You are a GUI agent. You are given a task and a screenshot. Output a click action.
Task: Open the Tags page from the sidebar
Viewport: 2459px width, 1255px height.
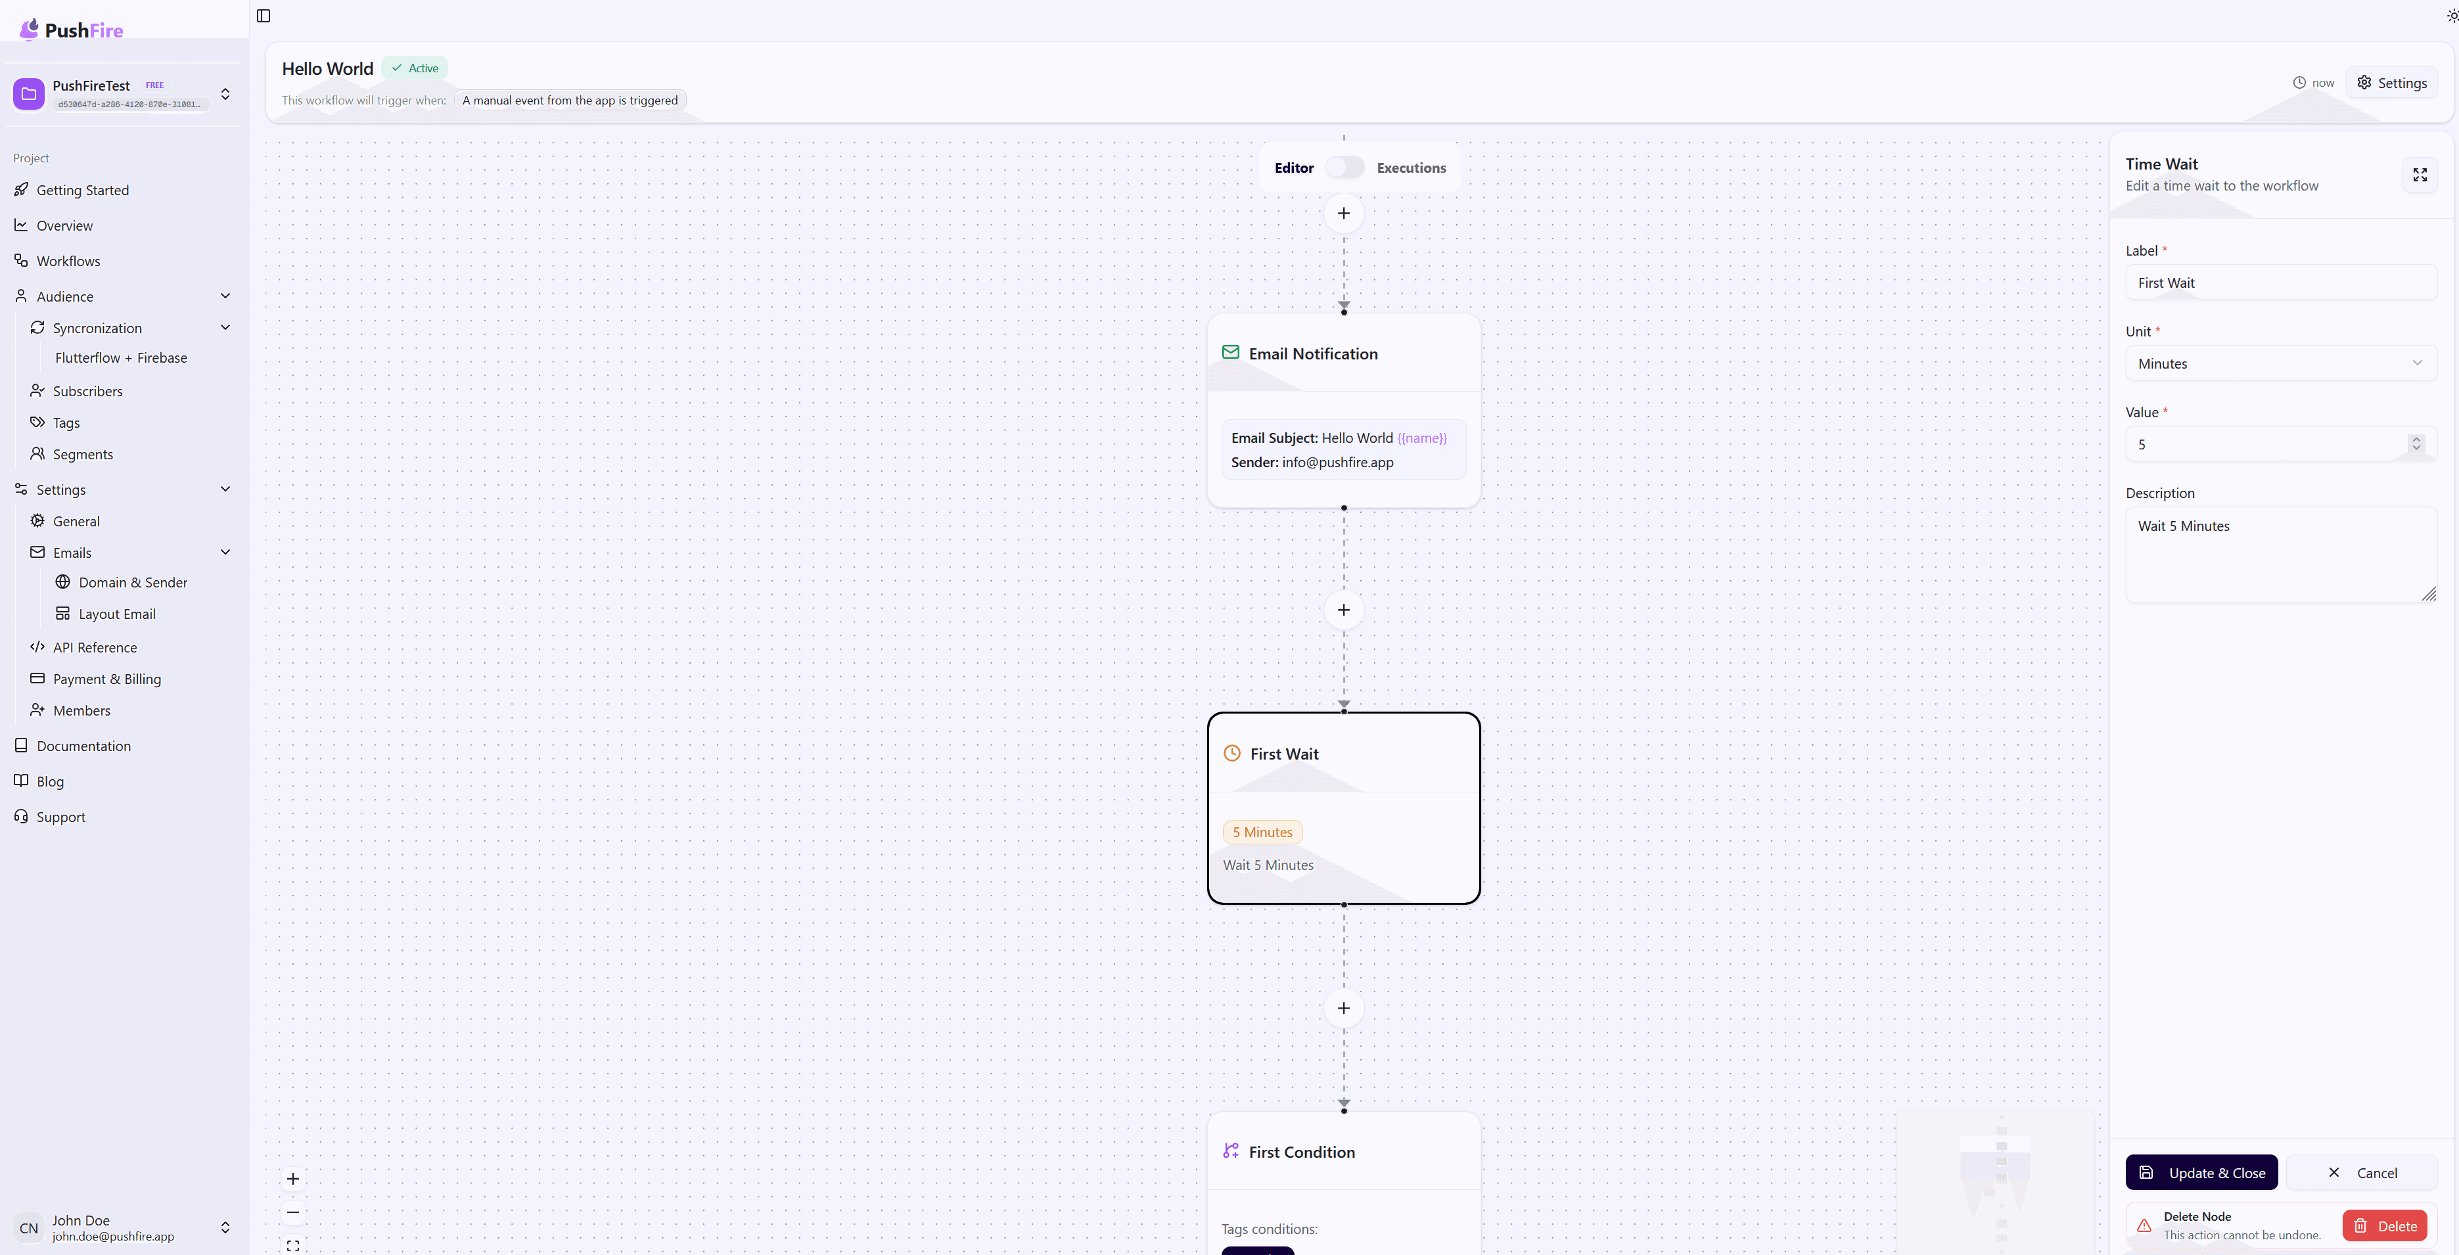click(x=38, y=422)
